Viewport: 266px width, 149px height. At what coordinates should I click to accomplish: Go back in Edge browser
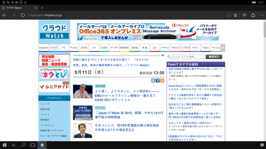pos(5,15)
